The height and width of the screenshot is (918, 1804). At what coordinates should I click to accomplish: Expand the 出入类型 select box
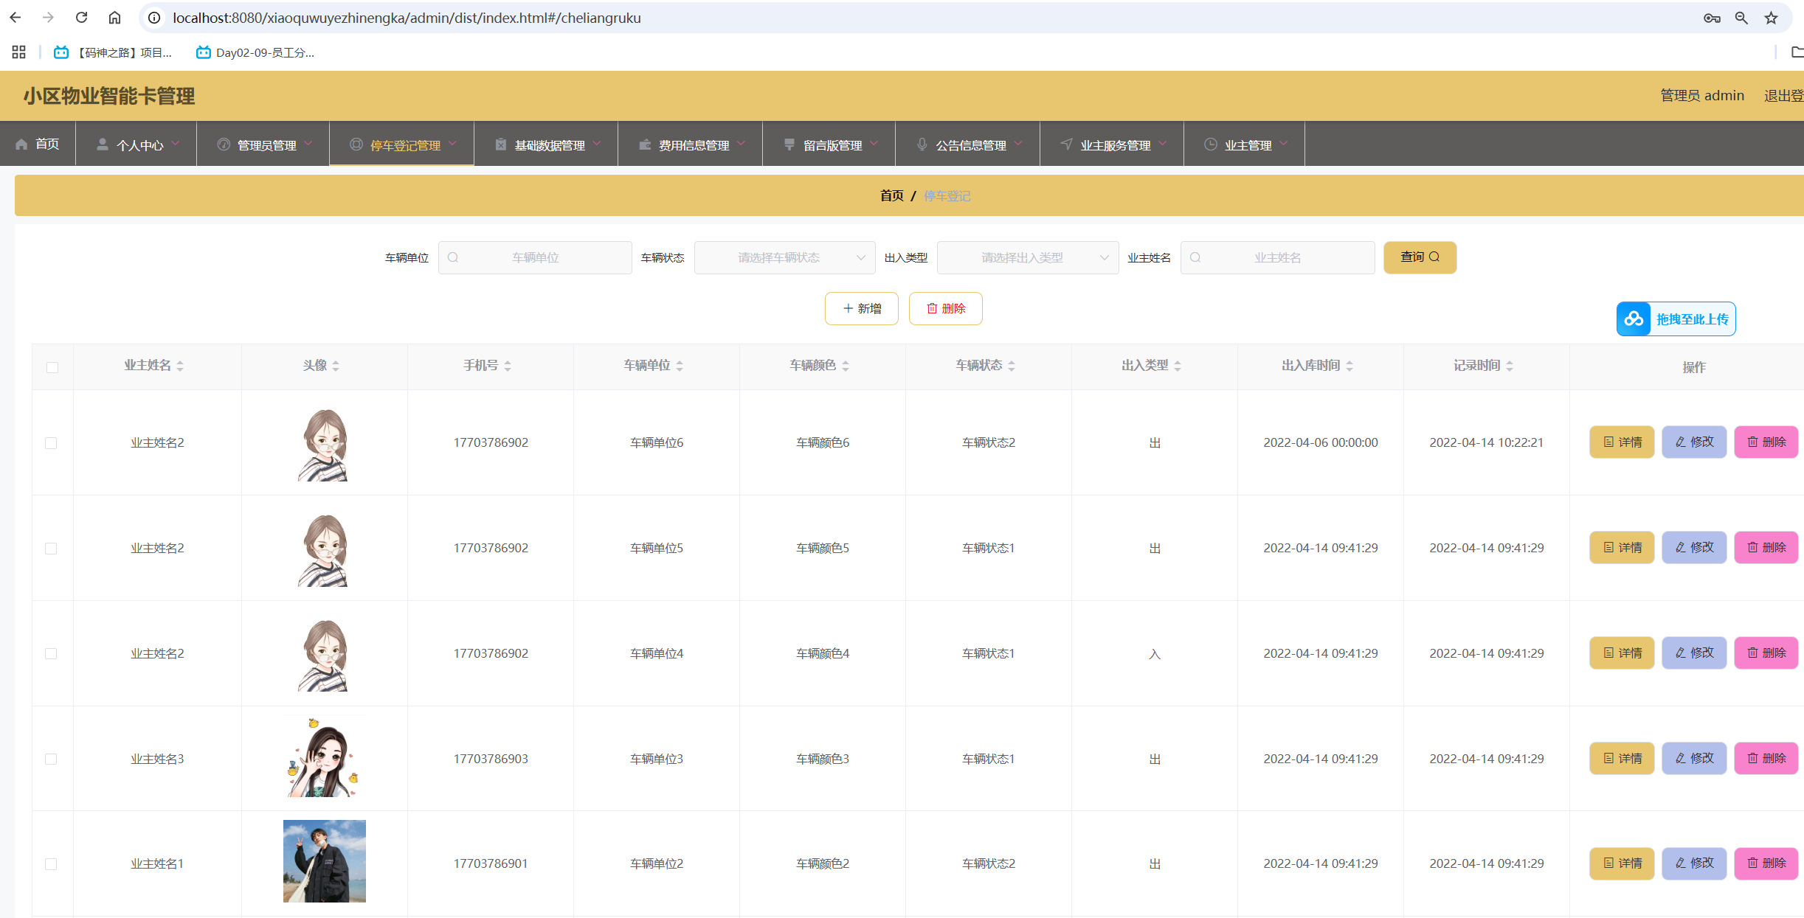coord(1027,257)
